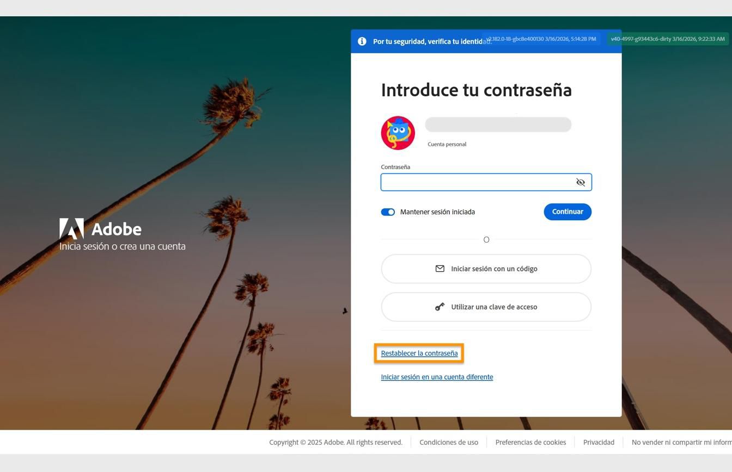Click the circular spinner below the Continuar button
Viewport: 732px width, 472px height.
pyautogui.click(x=486, y=239)
